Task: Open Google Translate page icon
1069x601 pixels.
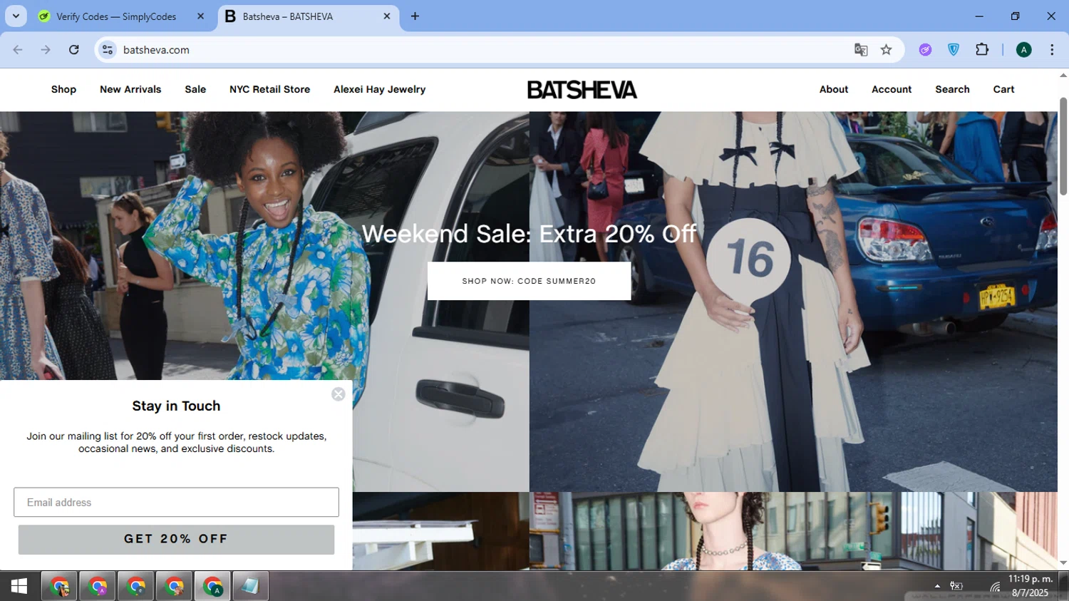Action: click(861, 49)
